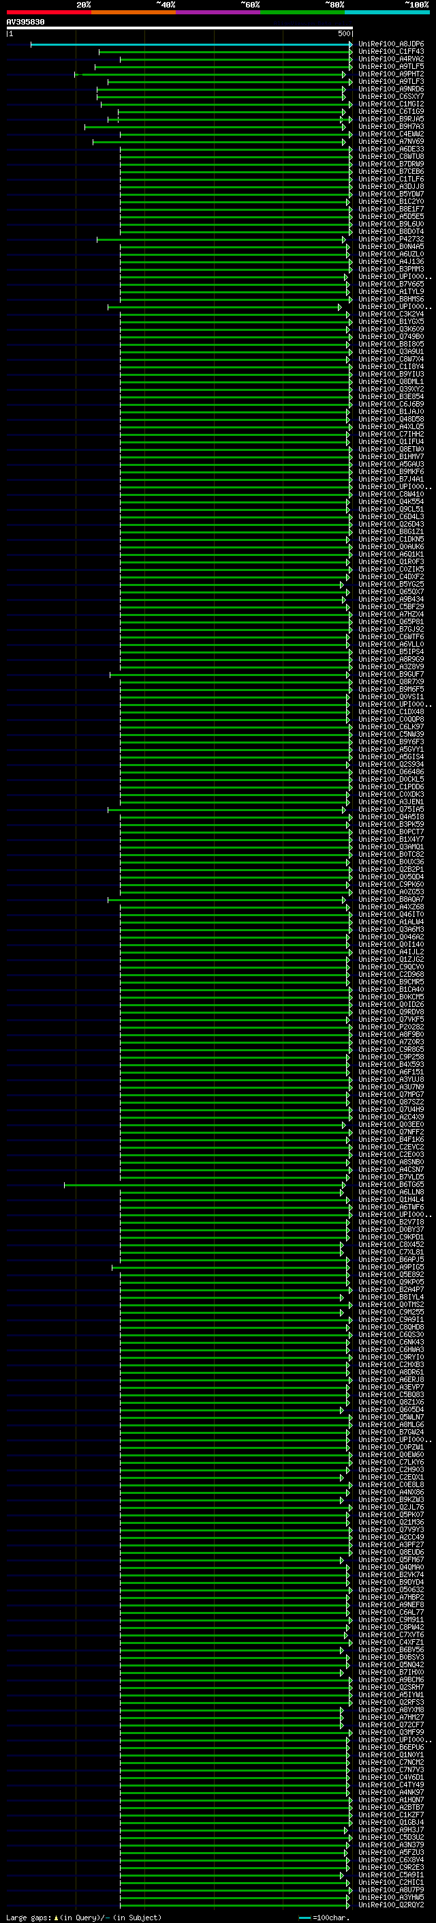Select hit label UniRef100_Q3A6M3

[391, 929]
